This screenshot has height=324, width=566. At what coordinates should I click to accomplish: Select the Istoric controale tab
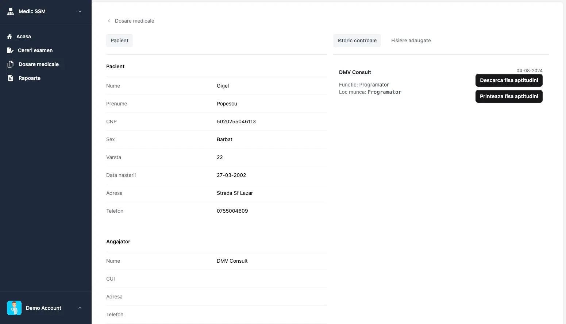coord(357,40)
